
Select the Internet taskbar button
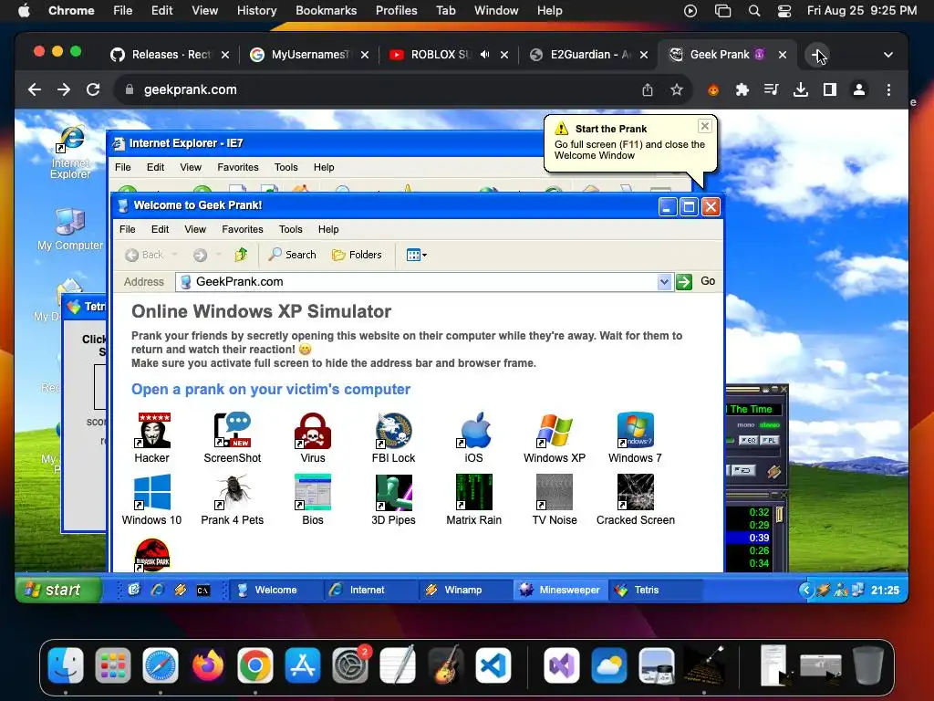point(371,591)
